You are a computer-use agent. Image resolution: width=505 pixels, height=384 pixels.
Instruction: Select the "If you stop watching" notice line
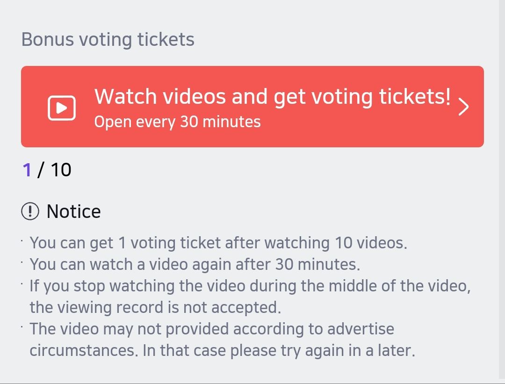coord(250,286)
